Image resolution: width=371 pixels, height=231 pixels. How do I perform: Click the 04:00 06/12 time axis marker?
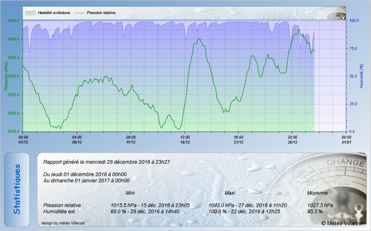point(77,139)
